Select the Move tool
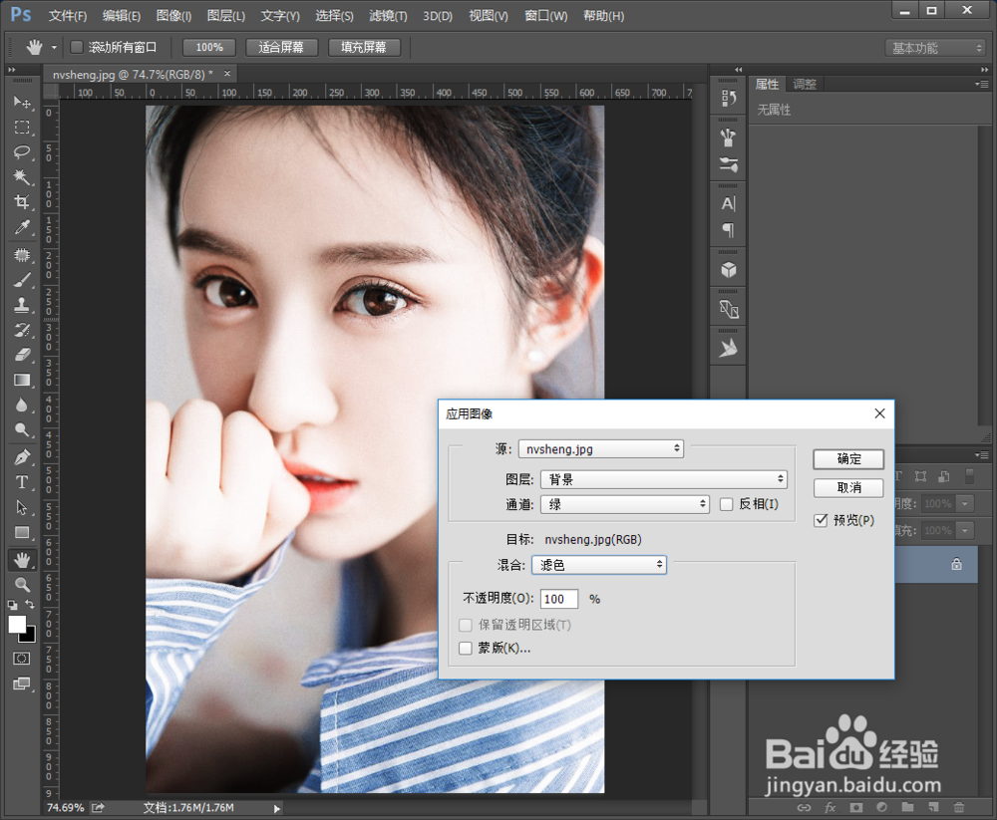Screen dimensions: 997x820 click(x=22, y=102)
